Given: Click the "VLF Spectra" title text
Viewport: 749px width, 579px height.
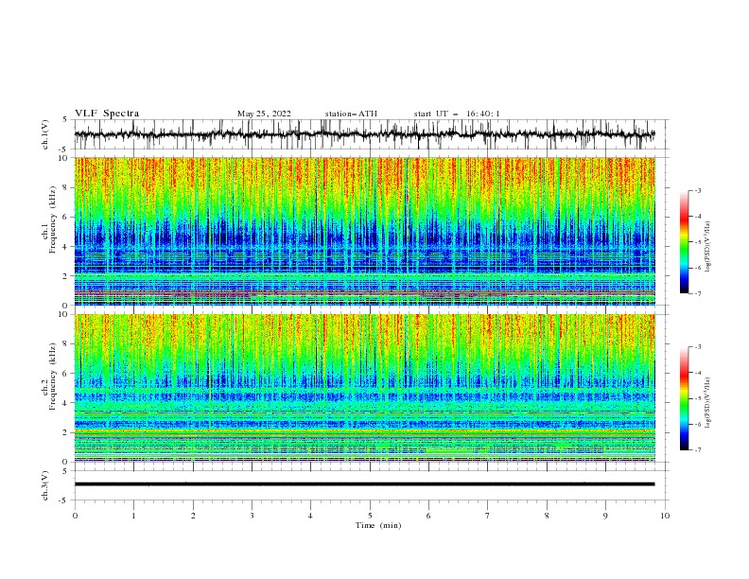Looking at the screenshot, I should 107,114.
